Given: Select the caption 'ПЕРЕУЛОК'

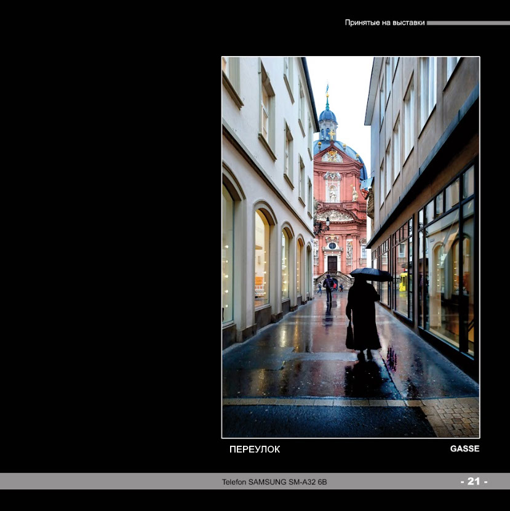Looking at the screenshot, I should pyautogui.click(x=255, y=449).
